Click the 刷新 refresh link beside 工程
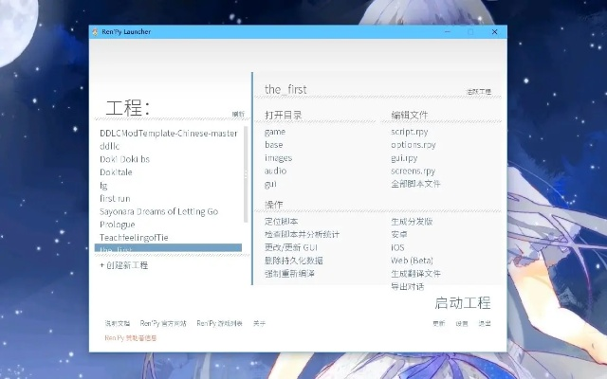 click(x=238, y=114)
